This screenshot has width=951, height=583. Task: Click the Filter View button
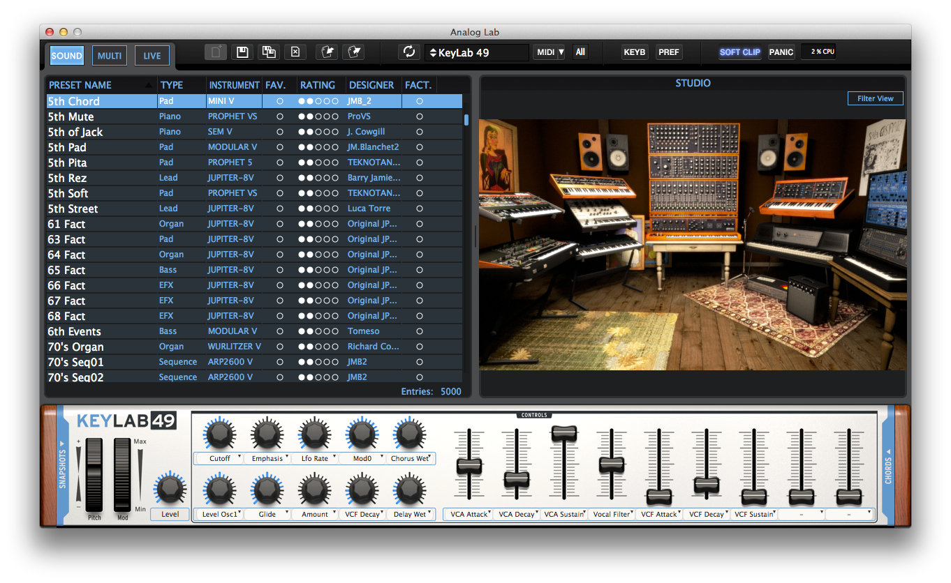(x=875, y=98)
